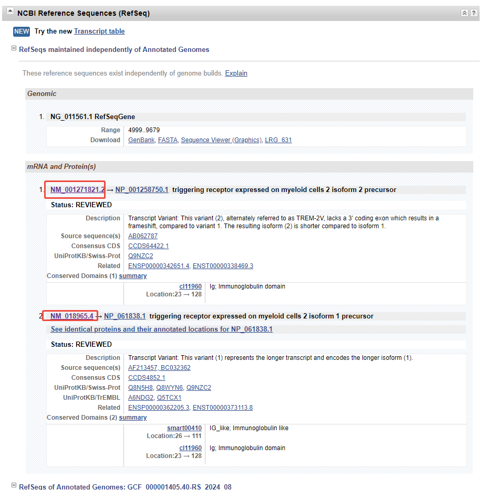Open source sequence AB062787
Screen dimensions: 488x490
143,236
